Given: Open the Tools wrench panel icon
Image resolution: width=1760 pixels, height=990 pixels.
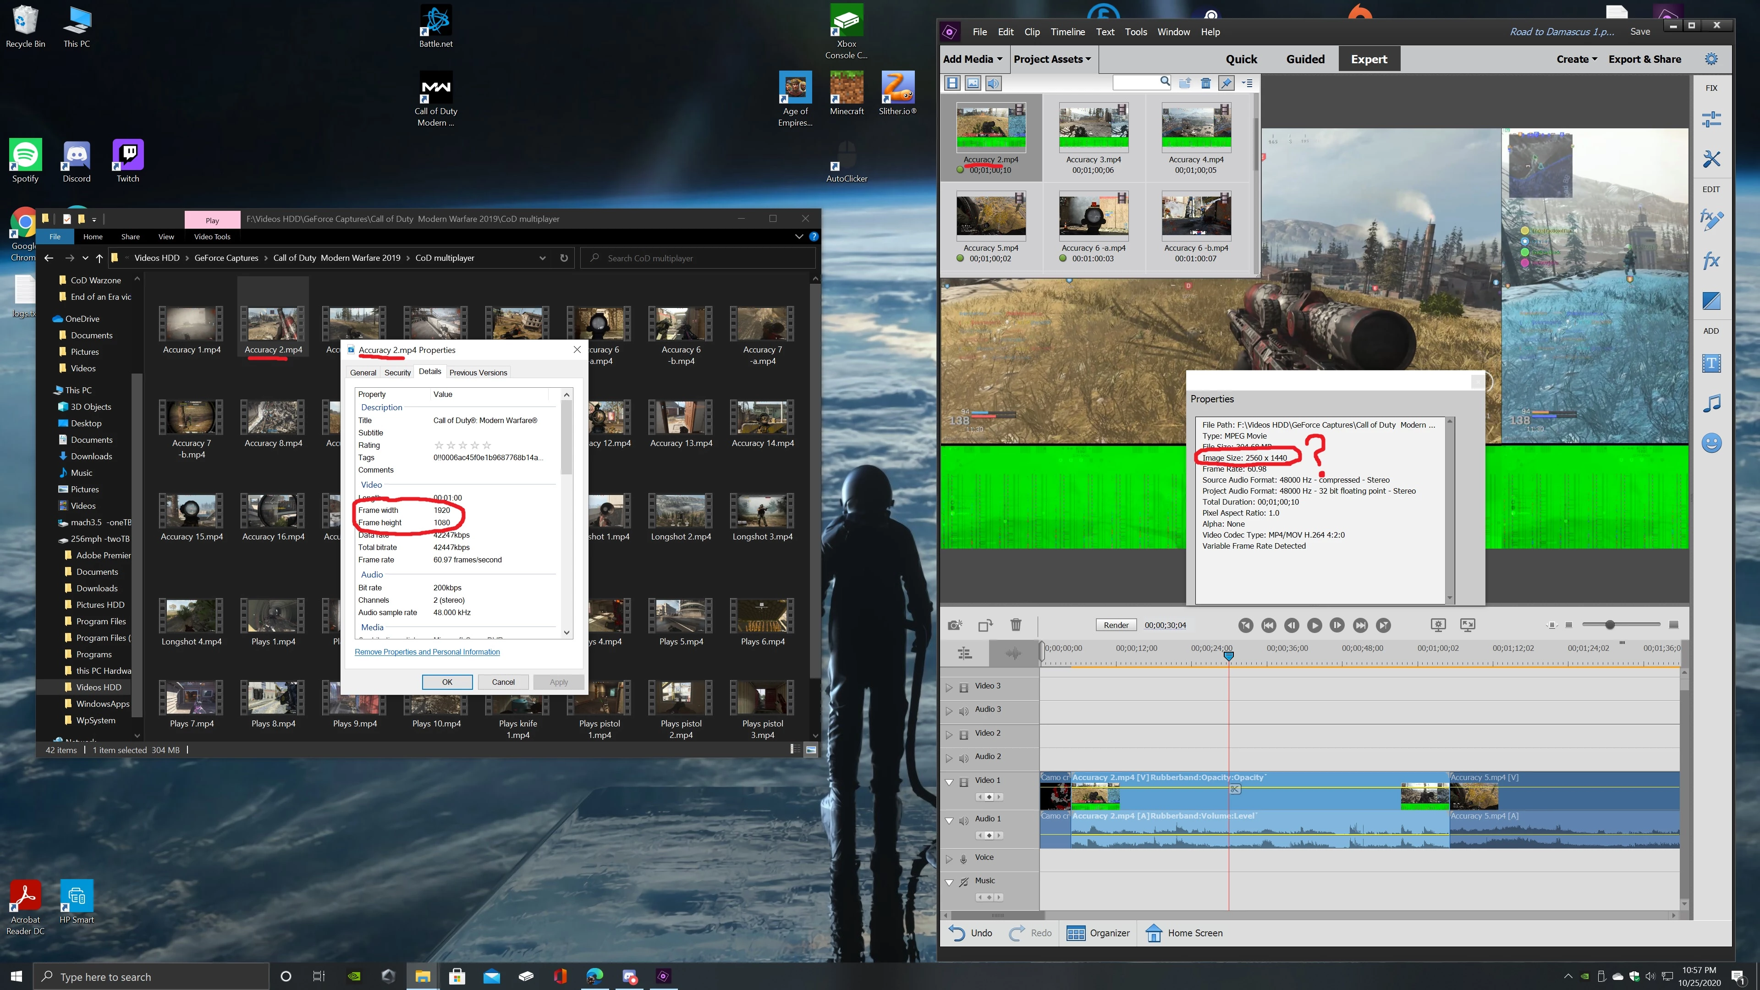Looking at the screenshot, I should pos(1711,159).
